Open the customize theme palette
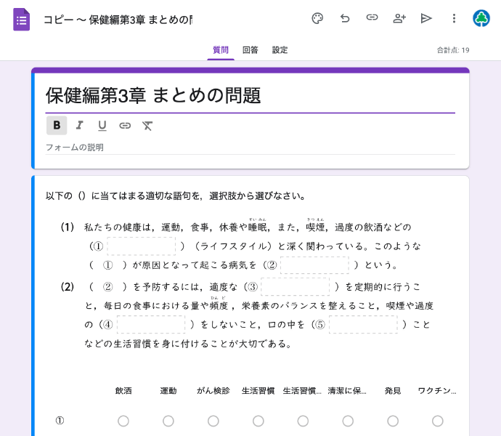 [317, 18]
